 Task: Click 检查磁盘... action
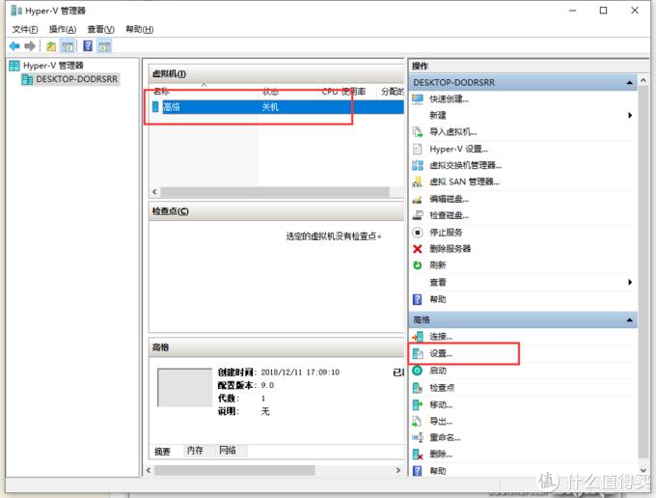[449, 215]
